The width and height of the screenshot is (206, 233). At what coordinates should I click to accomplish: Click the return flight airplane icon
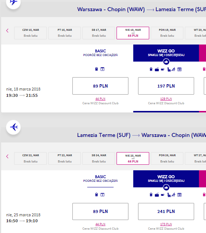(x=13, y=127)
